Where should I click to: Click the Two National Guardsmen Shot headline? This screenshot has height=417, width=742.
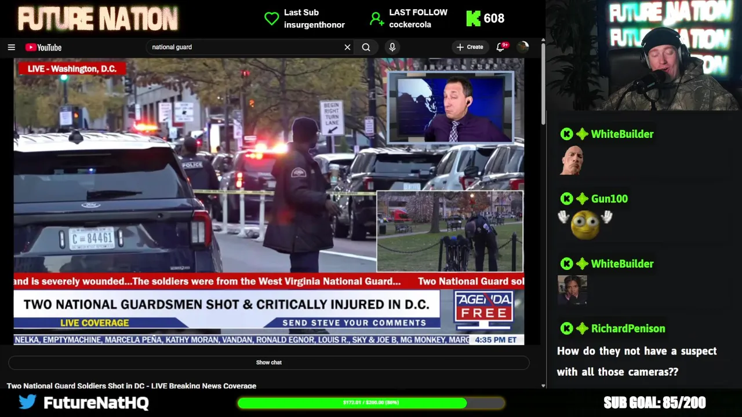click(226, 305)
